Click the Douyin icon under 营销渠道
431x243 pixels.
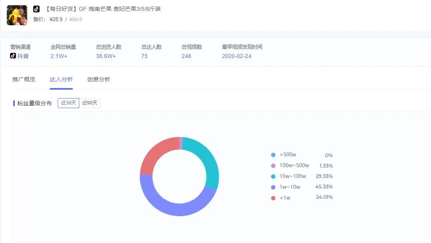click(x=13, y=56)
